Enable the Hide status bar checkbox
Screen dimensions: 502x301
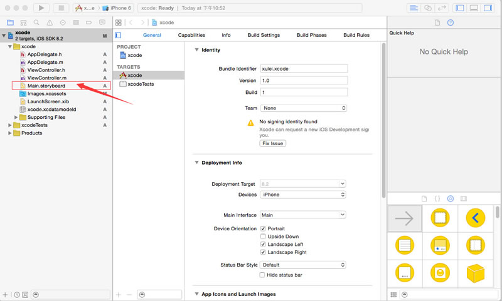tap(262, 275)
